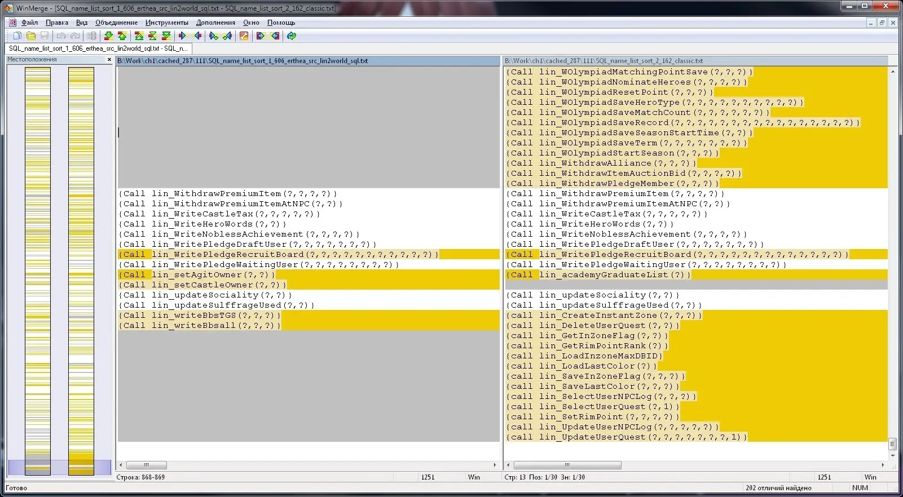Select right line lin_WithdrawAlliance
The height and width of the screenshot is (497, 903).
pyautogui.click(x=696, y=163)
